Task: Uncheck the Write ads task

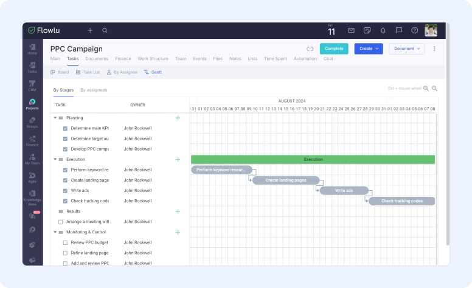Action: [65, 191]
